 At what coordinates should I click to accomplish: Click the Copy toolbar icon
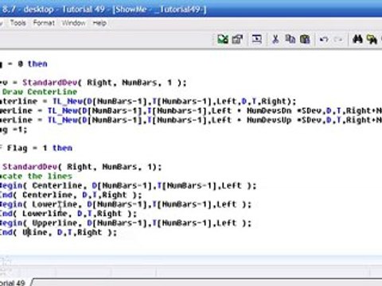(x=290, y=39)
